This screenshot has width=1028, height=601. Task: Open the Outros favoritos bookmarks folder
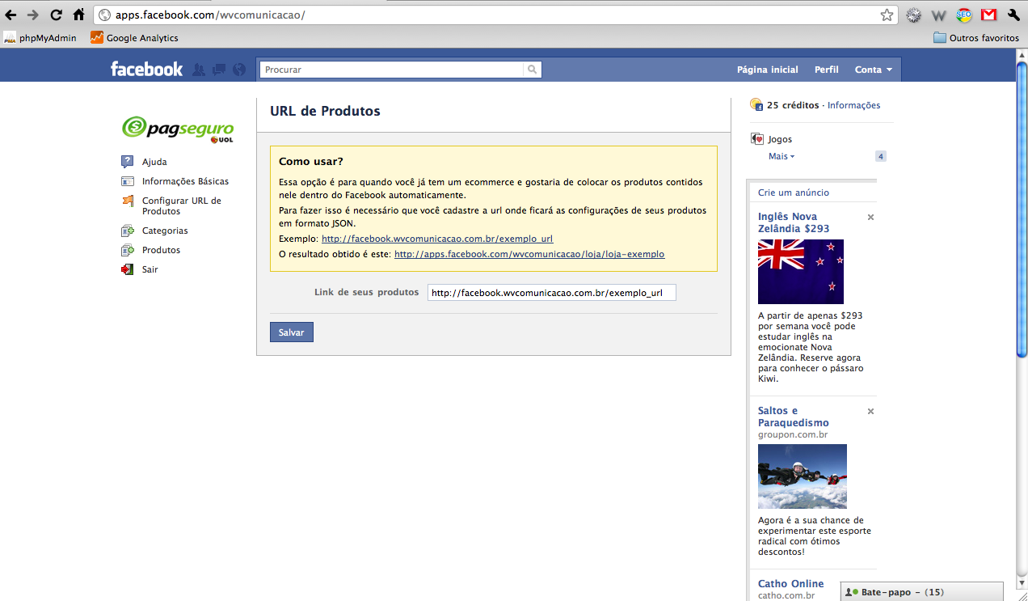coord(976,37)
